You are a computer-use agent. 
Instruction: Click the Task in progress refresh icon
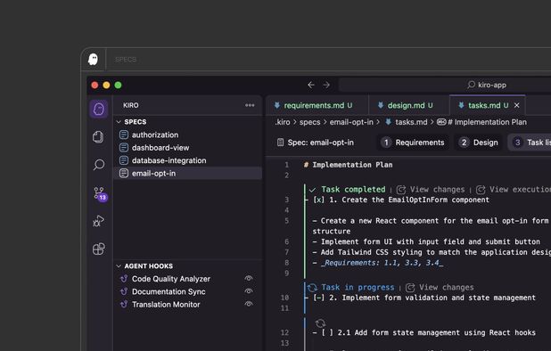312,288
